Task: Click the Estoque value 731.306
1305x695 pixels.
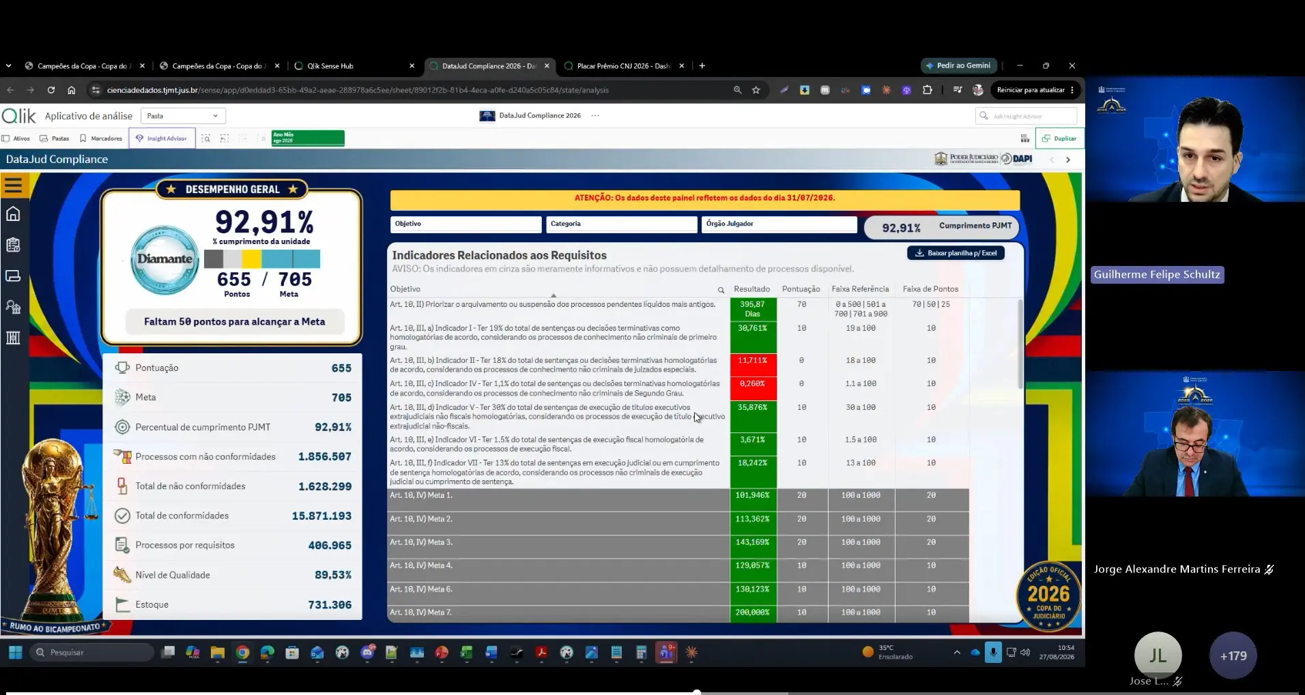Action: pos(330,605)
